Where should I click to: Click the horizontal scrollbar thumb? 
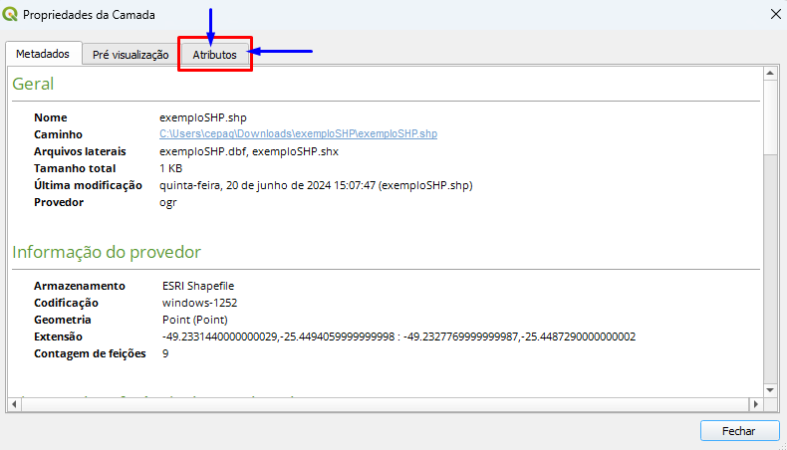(x=385, y=404)
